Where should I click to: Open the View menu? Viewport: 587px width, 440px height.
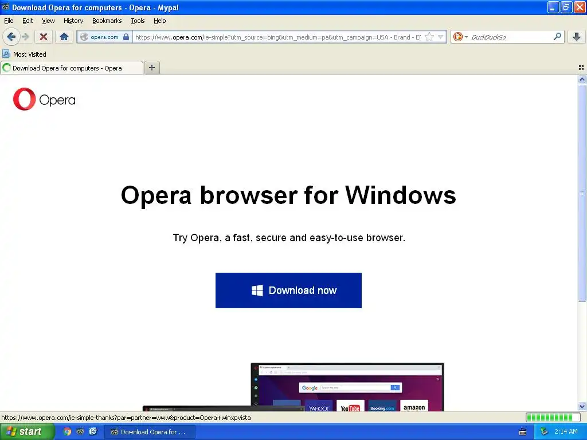tap(48, 21)
